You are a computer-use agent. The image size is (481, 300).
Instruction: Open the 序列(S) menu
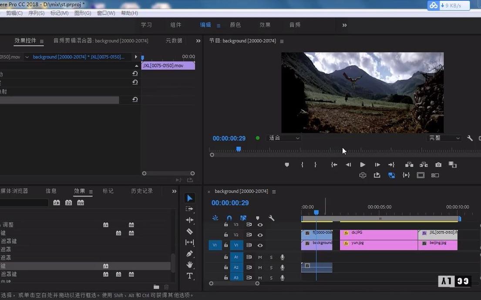click(36, 13)
